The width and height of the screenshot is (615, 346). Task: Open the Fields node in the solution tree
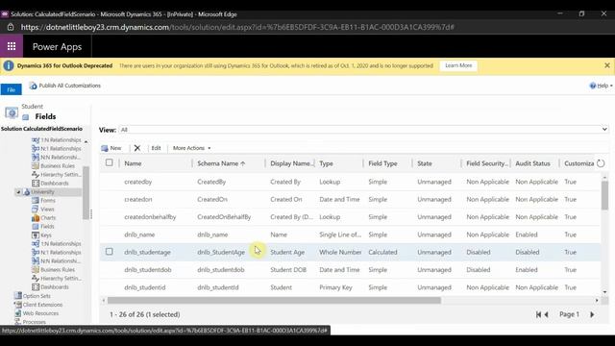(x=47, y=227)
